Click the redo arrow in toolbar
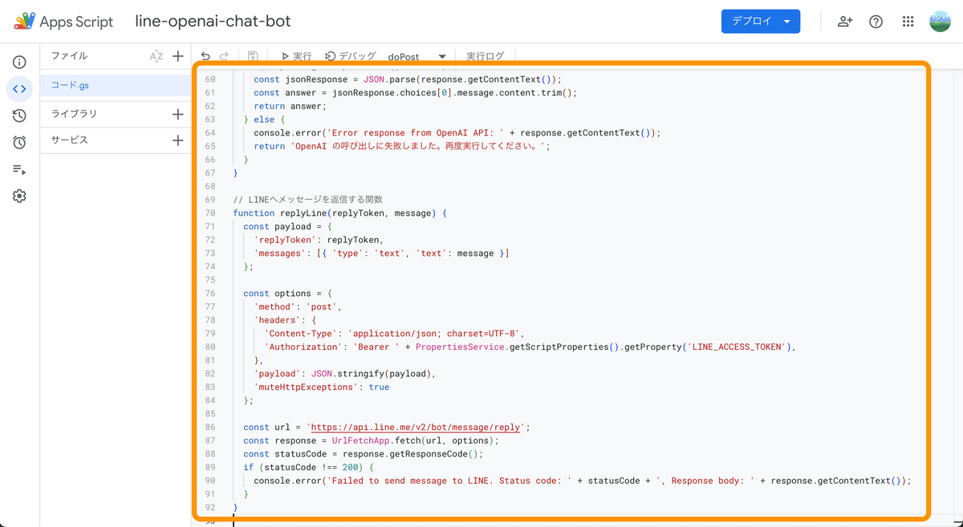 pos(225,56)
